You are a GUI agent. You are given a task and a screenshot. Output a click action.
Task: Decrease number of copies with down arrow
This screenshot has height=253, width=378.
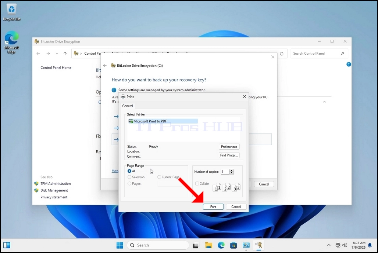coord(232,173)
